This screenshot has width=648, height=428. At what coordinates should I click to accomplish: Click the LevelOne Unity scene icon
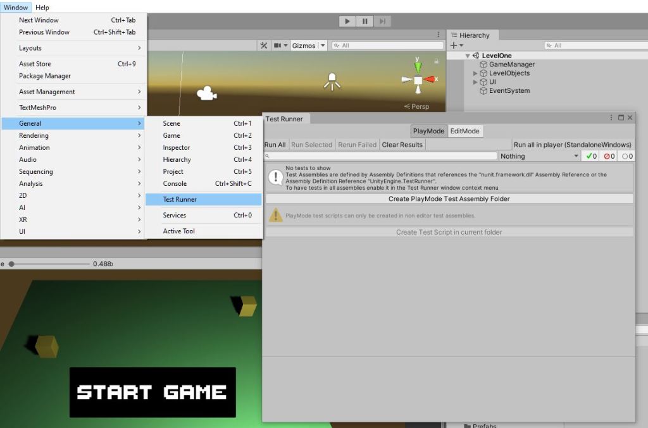pos(476,55)
